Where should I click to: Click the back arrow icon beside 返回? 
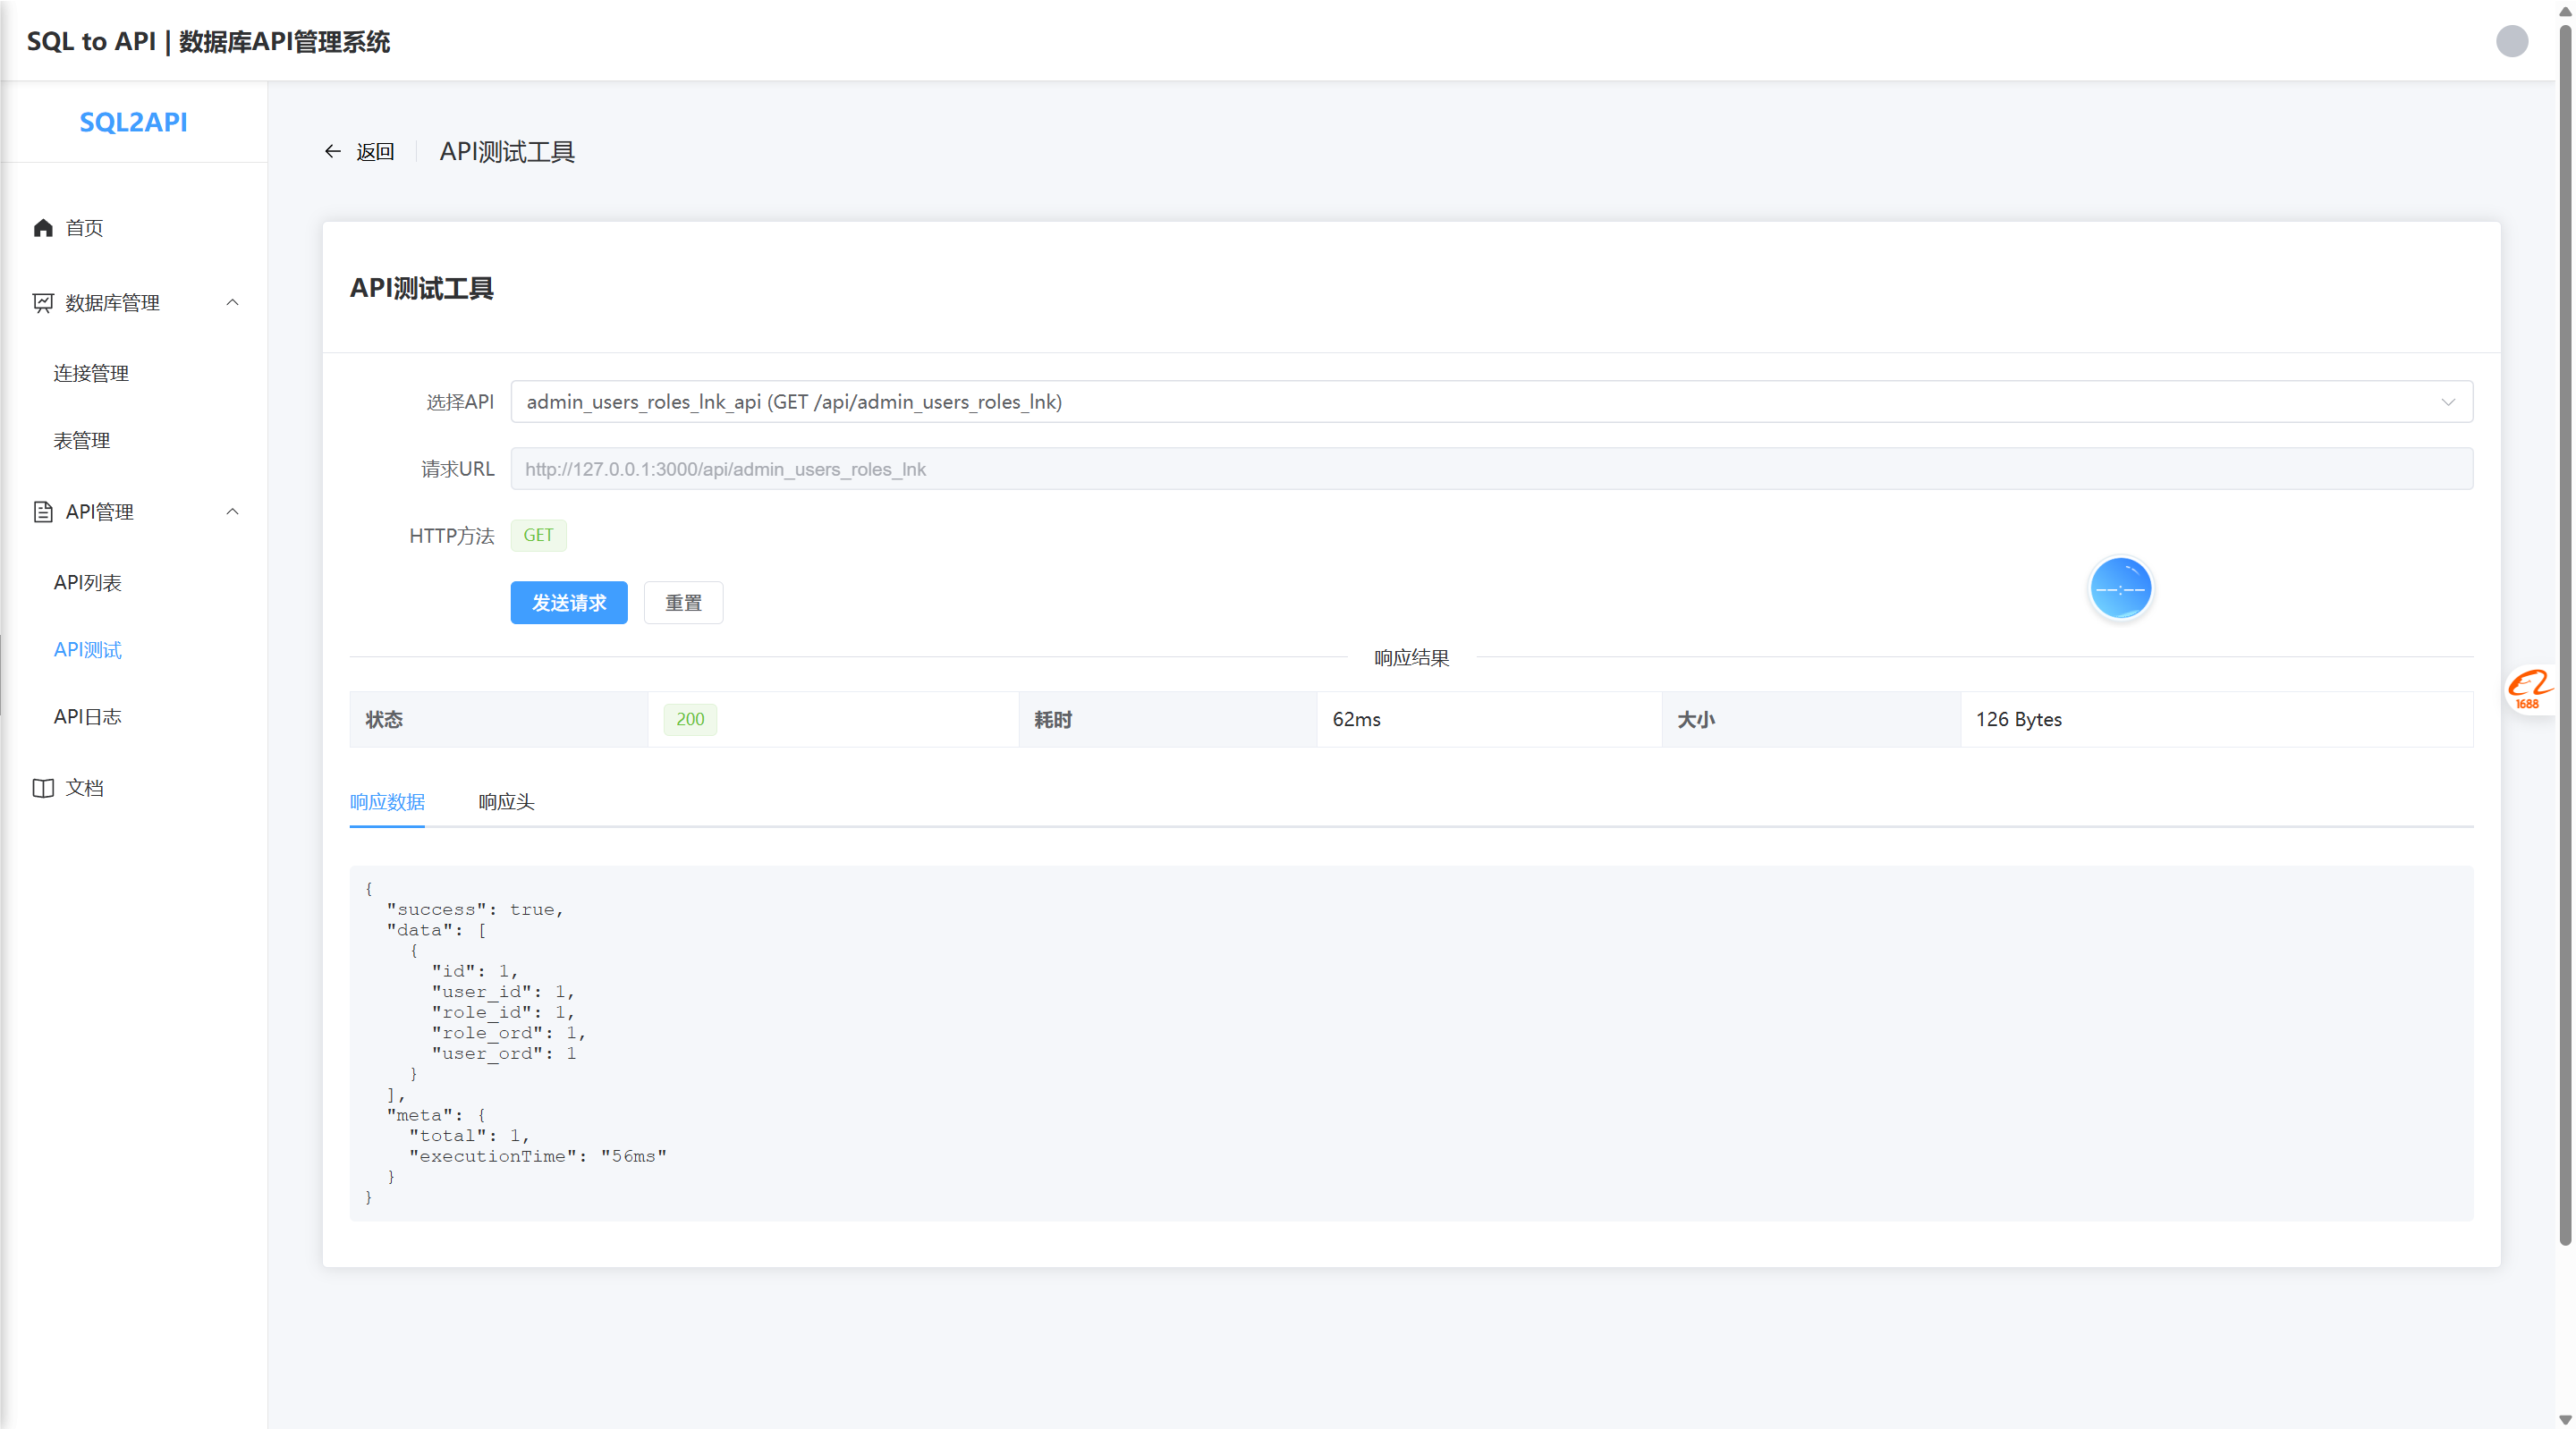[333, 151]
